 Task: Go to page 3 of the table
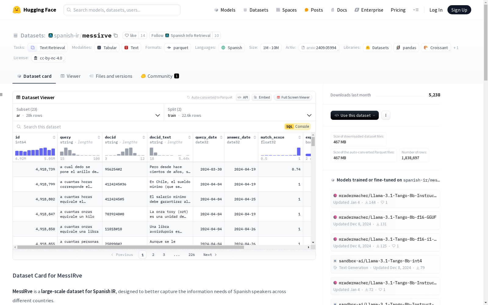(x=164, y=255)
